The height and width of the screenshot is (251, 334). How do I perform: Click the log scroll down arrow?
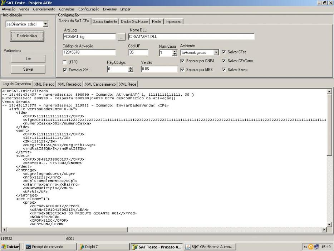(x=329, y=224)
